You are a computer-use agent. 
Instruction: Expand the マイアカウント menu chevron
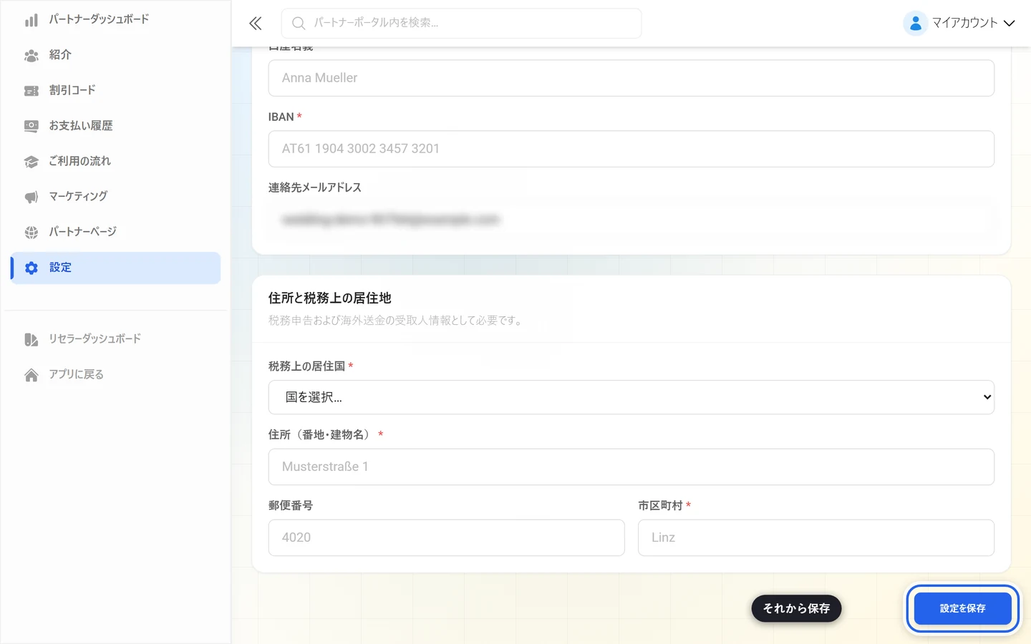pyautogui.click(x=1010, y=24)
